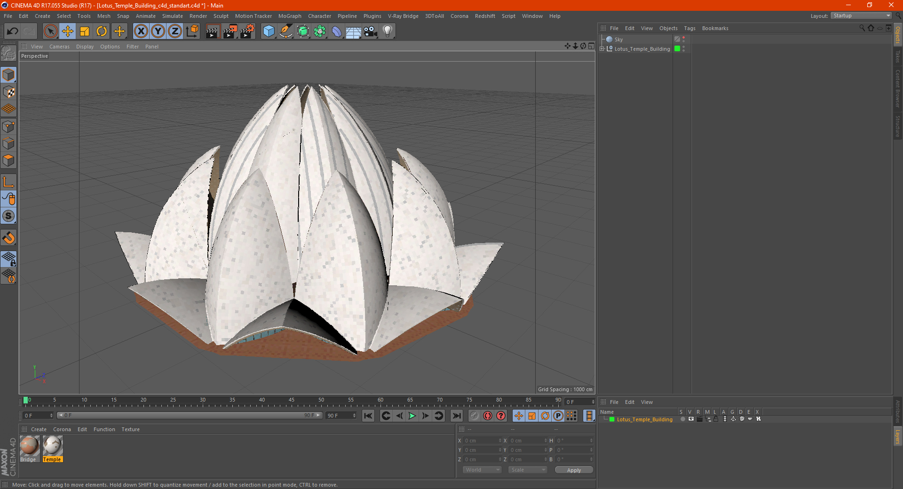Select the Spline Pen tool icon
Screen dimensions: 903x489
(x=285, y=32)
